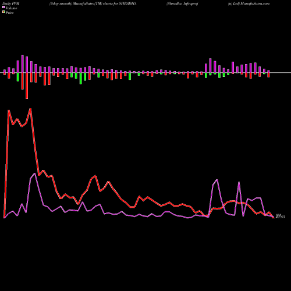Click the 'Volume' legend label
The height and width of the screenshot is (291, 291).
[11, 8]
